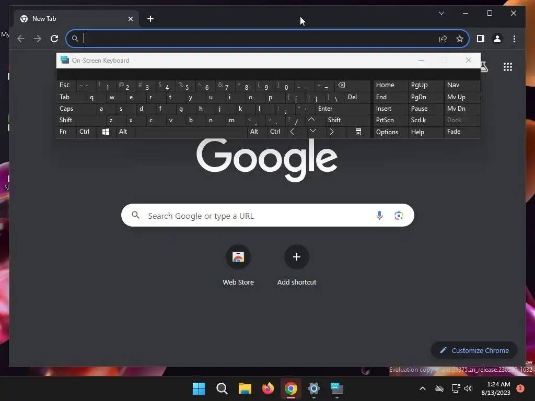Viewport: 535px width, 401px height.
Task: Click Insert key on On-Screen Keyboard
Action: click(390, 109)
